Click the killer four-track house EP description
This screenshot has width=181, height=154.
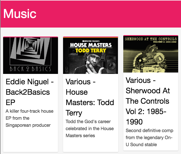tap(30, 118)
